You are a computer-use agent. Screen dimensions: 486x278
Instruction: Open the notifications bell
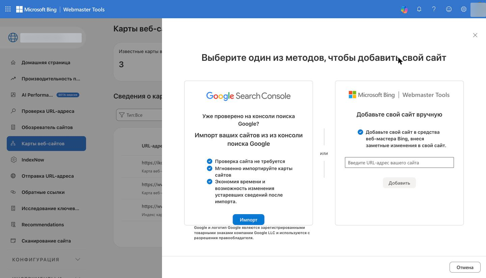(419, 9)
